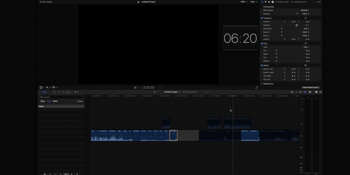The width and height of the screenshot is (350, 175).
Task: Open the Untitled Project timeline dropdown
Action: [x=172, y=92]
